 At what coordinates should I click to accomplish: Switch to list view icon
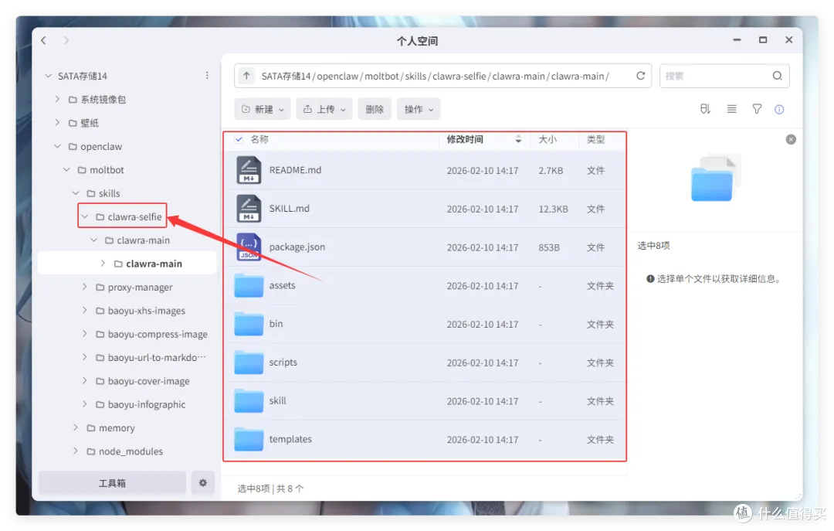point(732,109)
